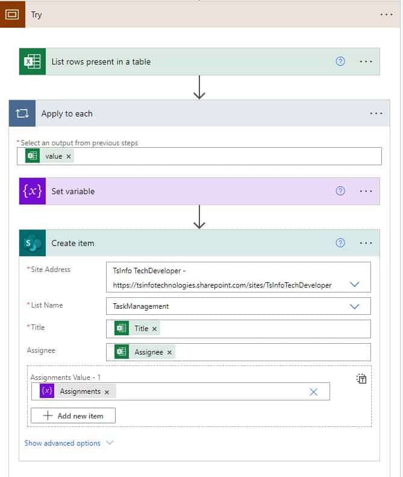
Task: Open help for Create item action
Action: tap(340, 243)
